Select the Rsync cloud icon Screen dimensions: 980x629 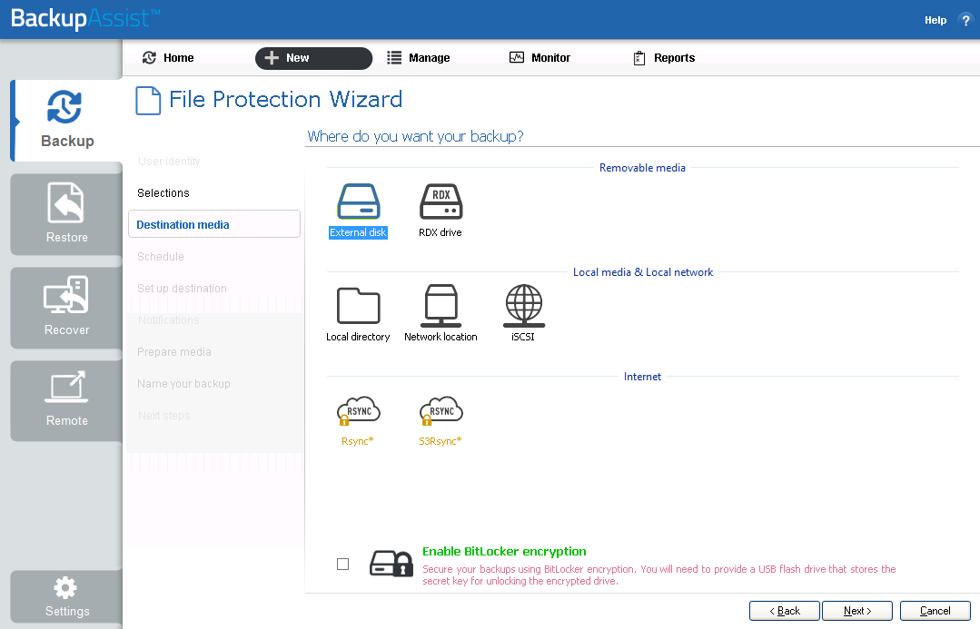tap(358, 411)
